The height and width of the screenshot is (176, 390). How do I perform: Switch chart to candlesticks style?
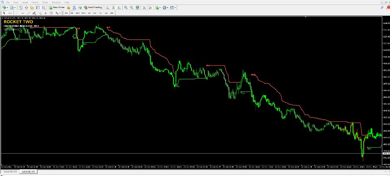click(113, 7)
